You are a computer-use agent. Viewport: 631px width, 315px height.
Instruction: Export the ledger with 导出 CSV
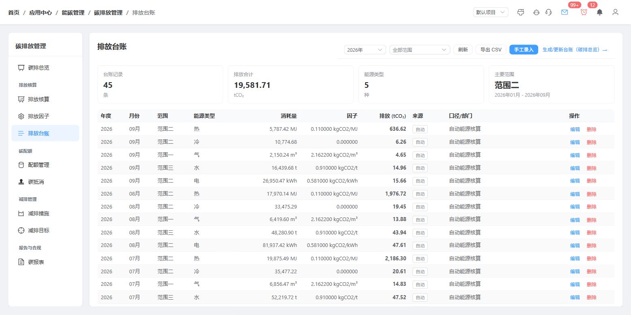[x=491, y=50]
